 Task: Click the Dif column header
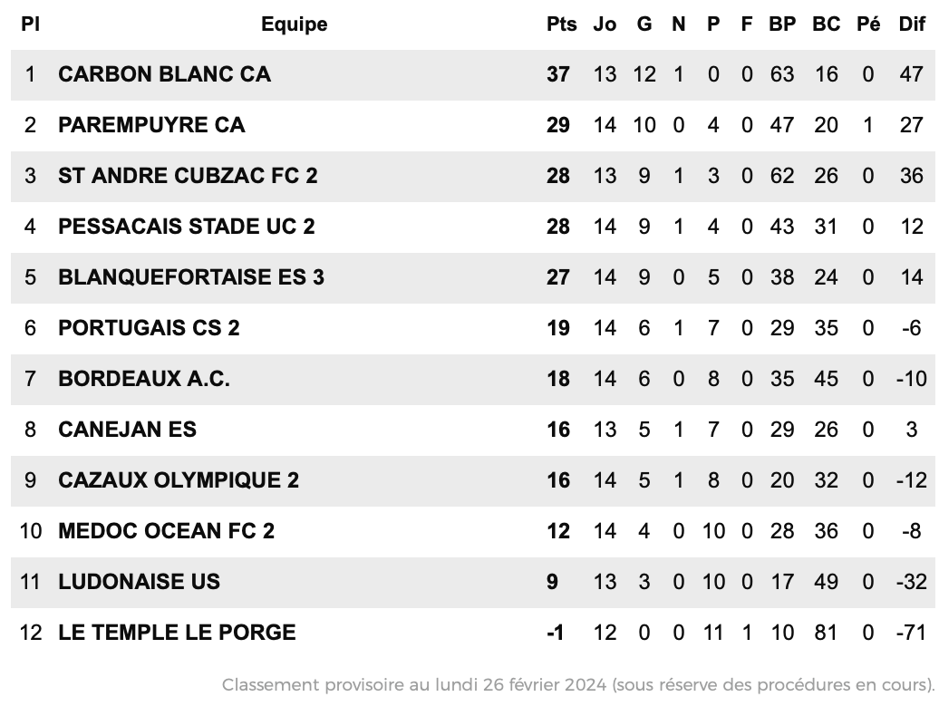pyautogui.click(x=912, y=24)
